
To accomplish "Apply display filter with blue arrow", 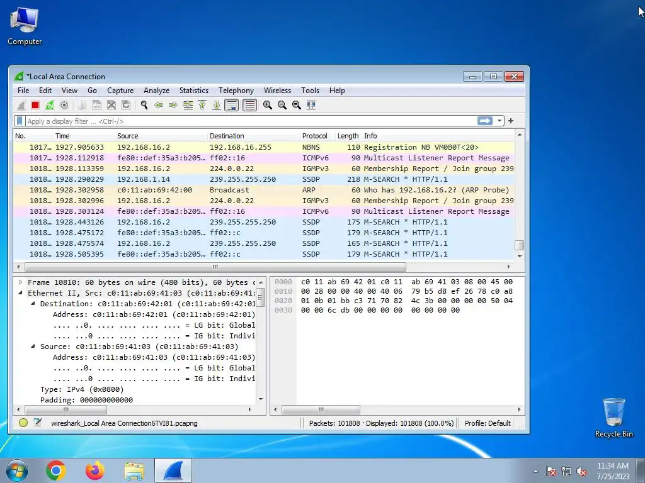I will tap(484, 121).
